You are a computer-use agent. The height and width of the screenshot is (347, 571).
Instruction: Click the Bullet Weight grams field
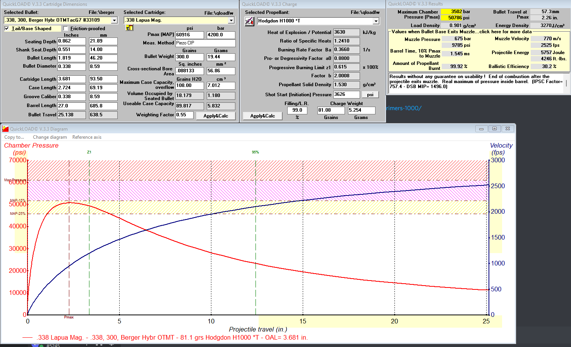[221, 57]
